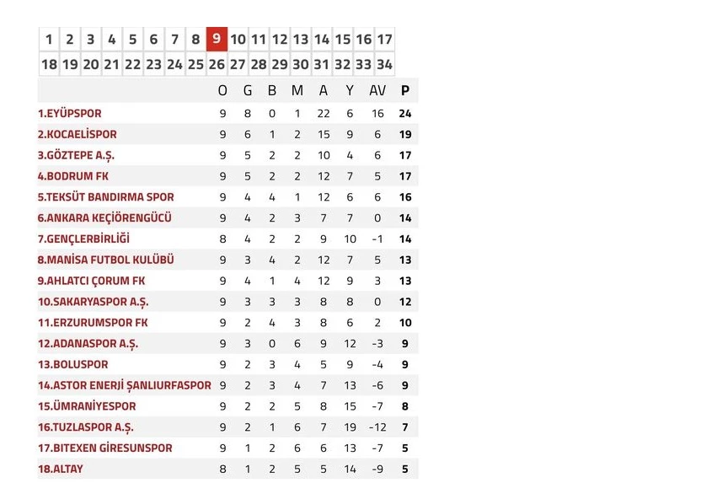
Task: Click the P points column header
Action: tap(405, 91)
